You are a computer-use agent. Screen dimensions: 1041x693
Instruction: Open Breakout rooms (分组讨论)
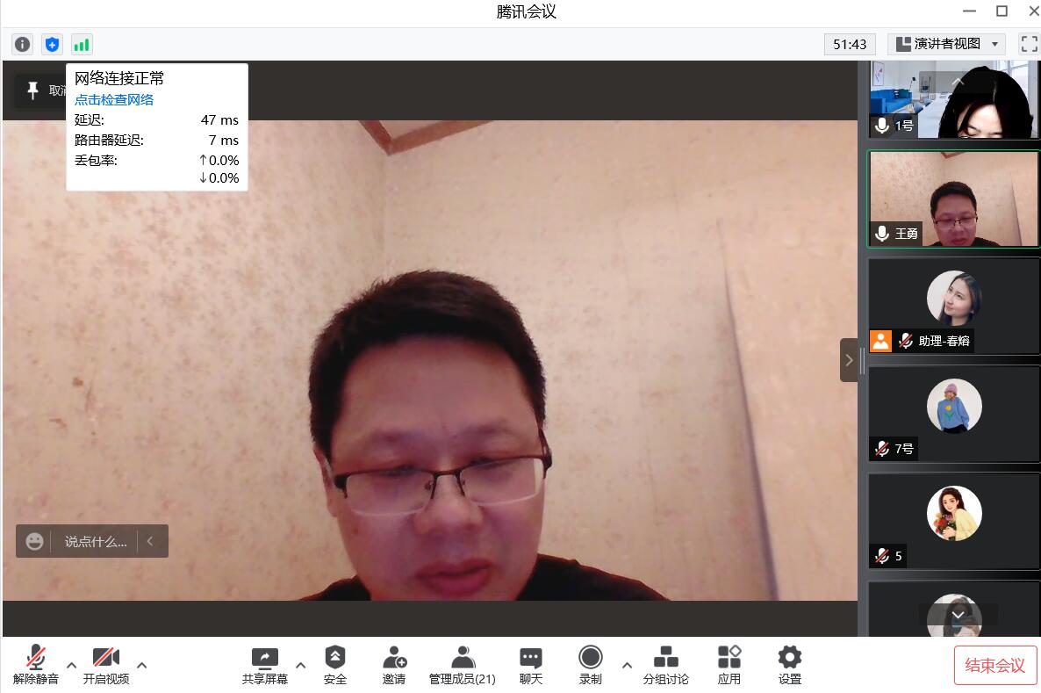pyautogui.click(x=666, y=665)
